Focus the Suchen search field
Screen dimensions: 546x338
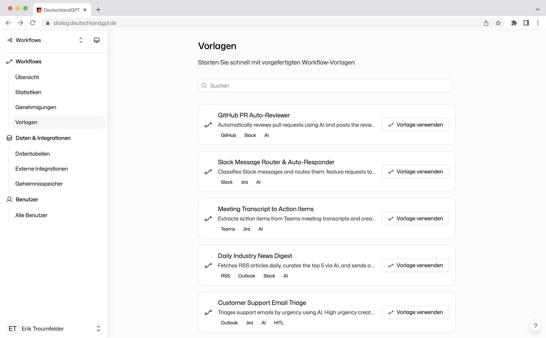(x=325, y=86)
